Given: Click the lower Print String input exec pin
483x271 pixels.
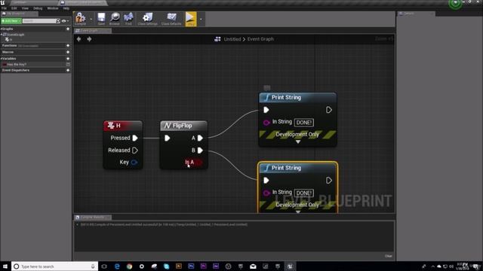Looking at the screenshot, I should (x=266, y=181).
